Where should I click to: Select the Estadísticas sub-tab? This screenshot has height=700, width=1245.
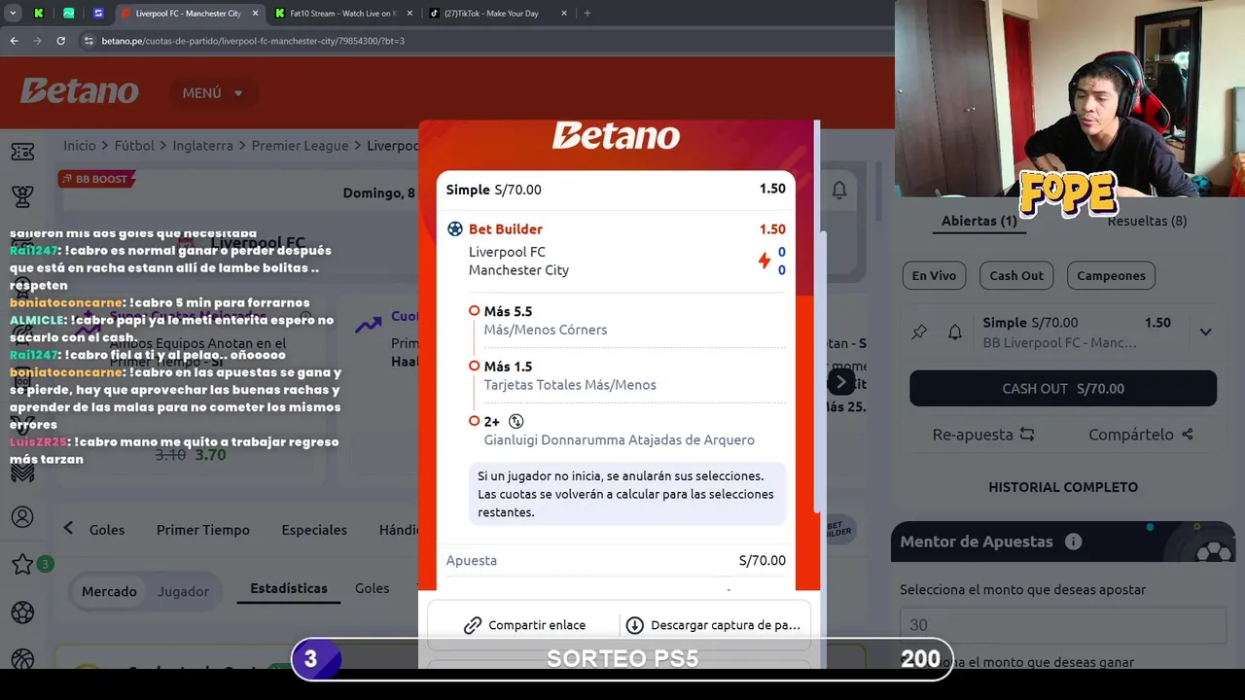[x=289, y=588]
